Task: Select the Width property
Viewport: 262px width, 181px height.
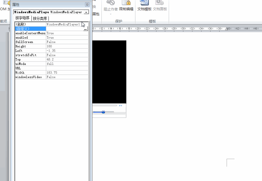Action: (x=30, y=73)
